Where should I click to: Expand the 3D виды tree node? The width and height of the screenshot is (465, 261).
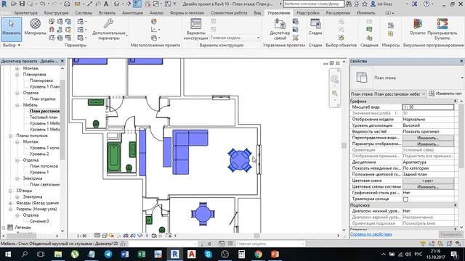[10, 191]
